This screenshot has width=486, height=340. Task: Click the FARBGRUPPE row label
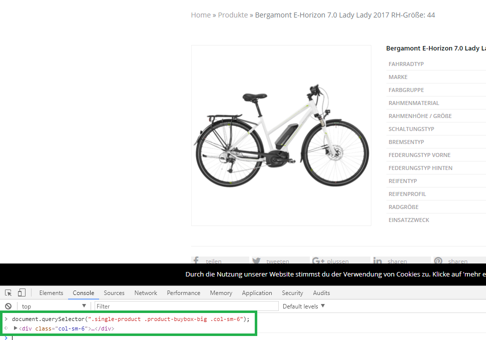tap(406, 90)
